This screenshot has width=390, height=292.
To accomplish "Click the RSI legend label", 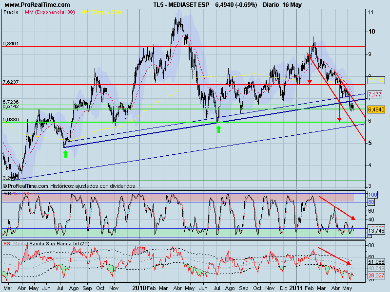I will click(x=7, y=244).
